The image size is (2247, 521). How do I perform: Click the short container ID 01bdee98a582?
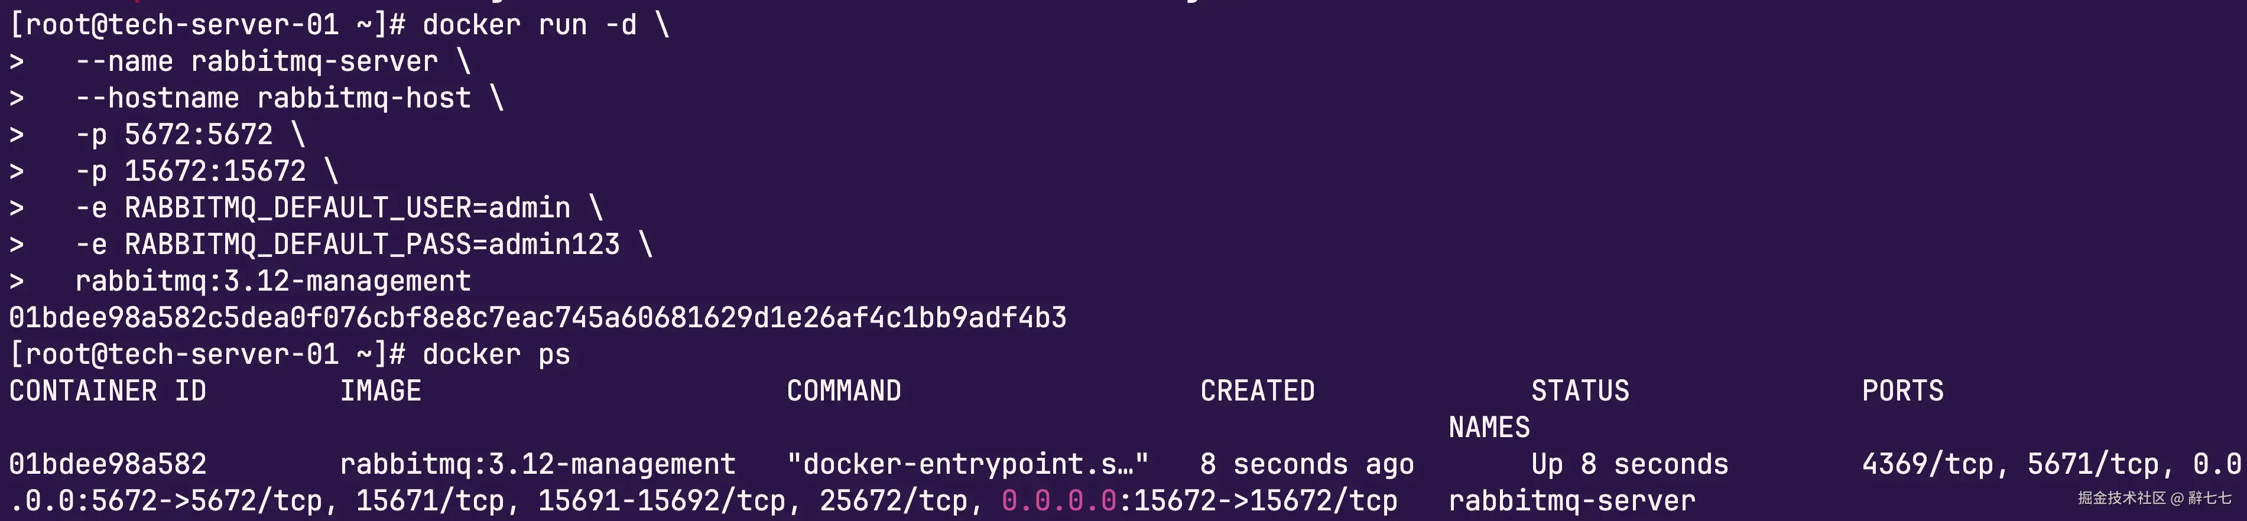point(108,464)
